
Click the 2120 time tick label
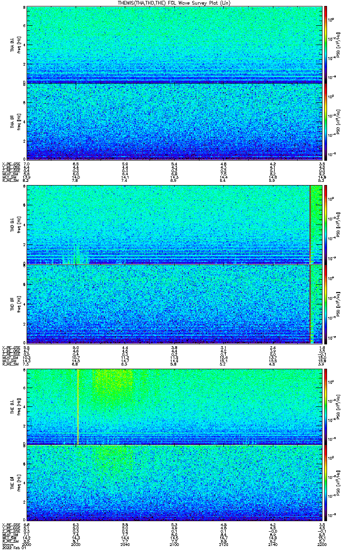tap(223, 545)
